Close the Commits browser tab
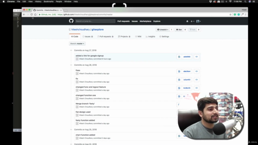 pyautogui.click(x=61, y=10)
